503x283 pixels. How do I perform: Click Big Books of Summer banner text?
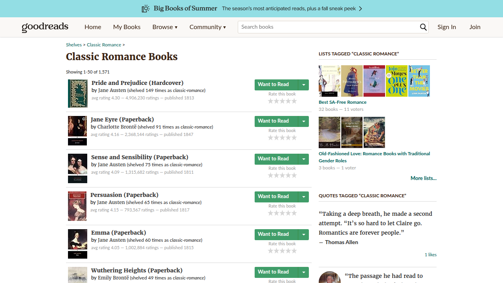[x=185, y=8]
